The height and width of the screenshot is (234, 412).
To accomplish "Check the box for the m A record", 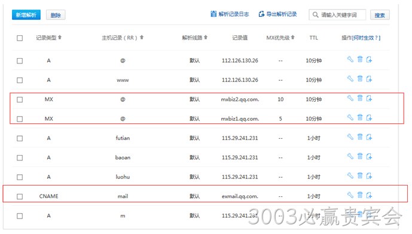I will tap(20, 216).
